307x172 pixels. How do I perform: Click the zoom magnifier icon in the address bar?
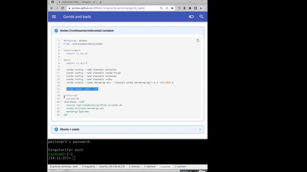point(161,8)
